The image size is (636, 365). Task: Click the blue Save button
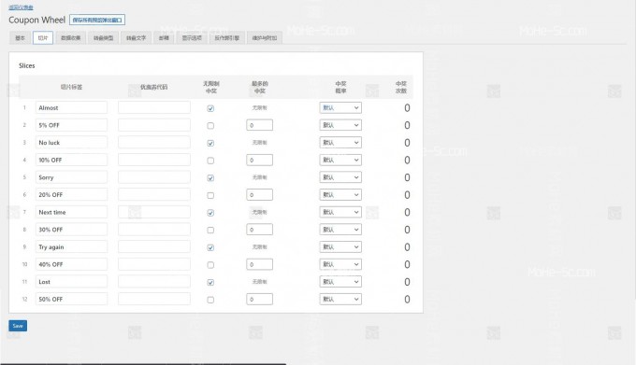18,326
